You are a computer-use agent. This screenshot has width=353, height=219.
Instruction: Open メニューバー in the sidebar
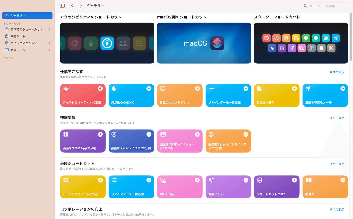click(x=27, y=50)
